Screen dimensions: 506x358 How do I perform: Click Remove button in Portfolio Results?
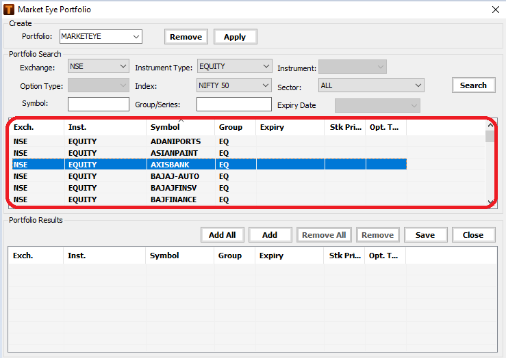[x=377, y=235]
